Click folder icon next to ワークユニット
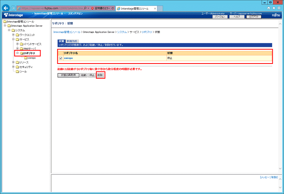 [17, 35]
